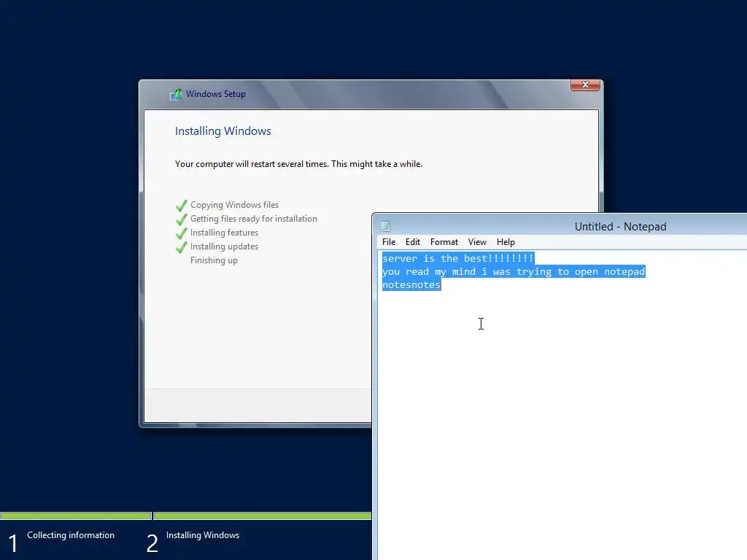This screenshot has height=560, width=747.
Task: Click the Copying Windows files checkmark
Action: pyautogui.click(x=181, y=205)
